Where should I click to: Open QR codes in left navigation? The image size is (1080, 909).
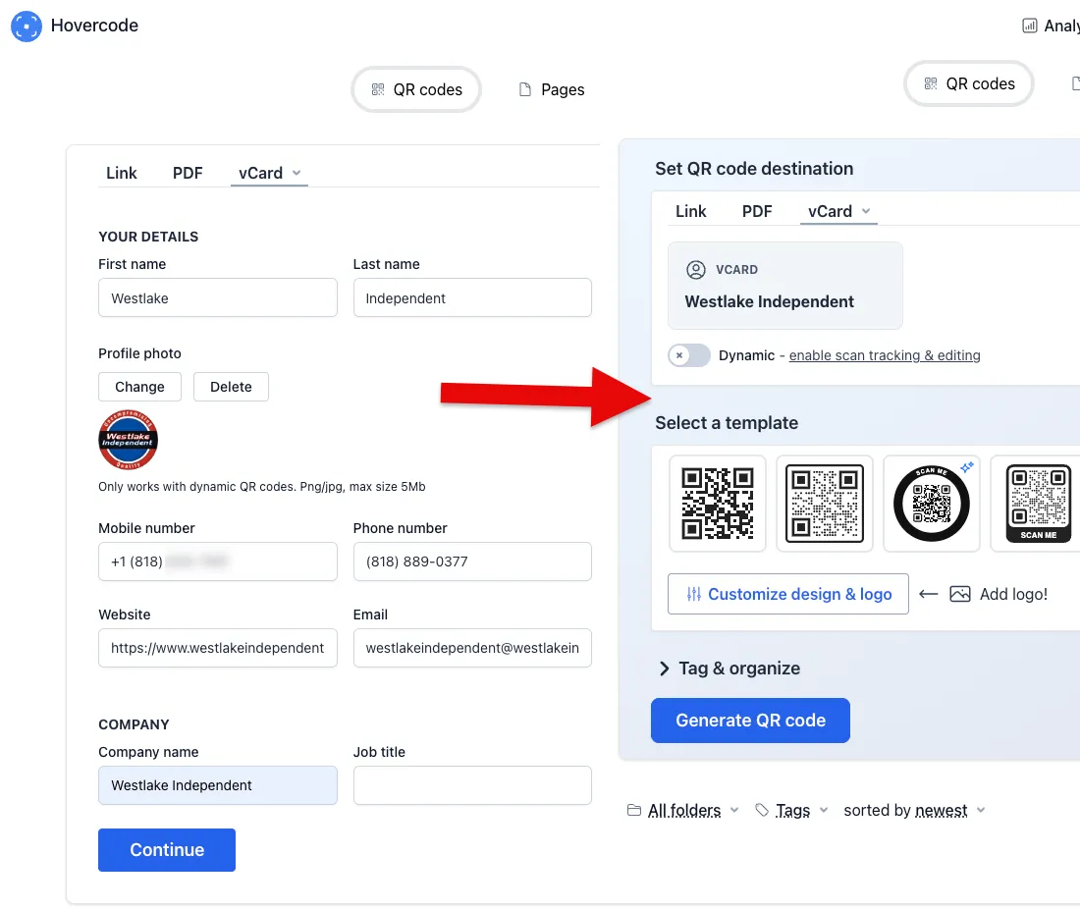[416, 89]
